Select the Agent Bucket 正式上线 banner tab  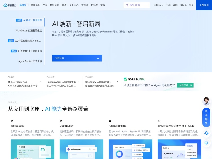[x=30, y=61]
